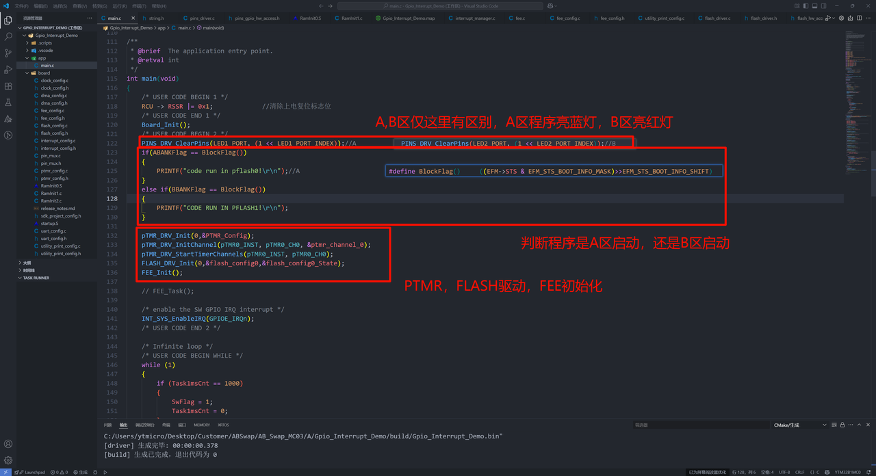Open the Testing flask view
The height and width of the screenshot is (476, 876).
tap(8, 103)
